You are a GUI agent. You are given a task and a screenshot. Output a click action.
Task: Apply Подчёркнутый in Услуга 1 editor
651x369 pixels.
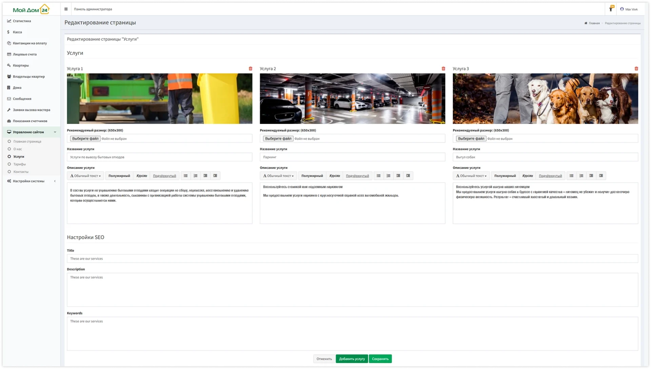[x=164, y=176]
